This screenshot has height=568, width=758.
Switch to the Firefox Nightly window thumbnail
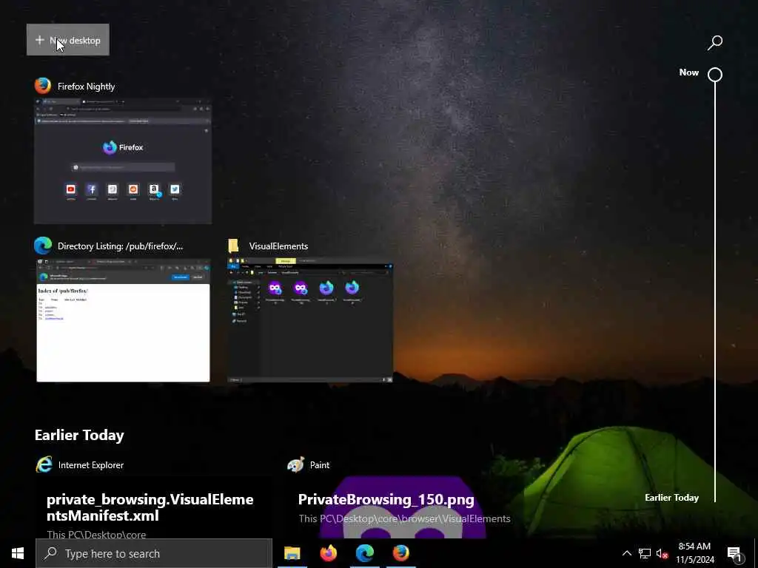coord(123,160)
